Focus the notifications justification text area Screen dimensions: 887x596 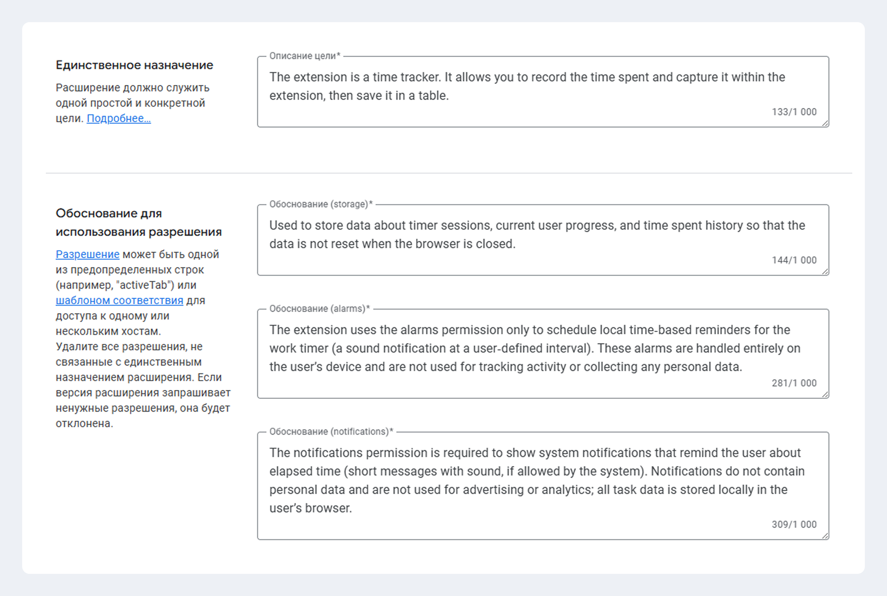[x=537, y=480]
